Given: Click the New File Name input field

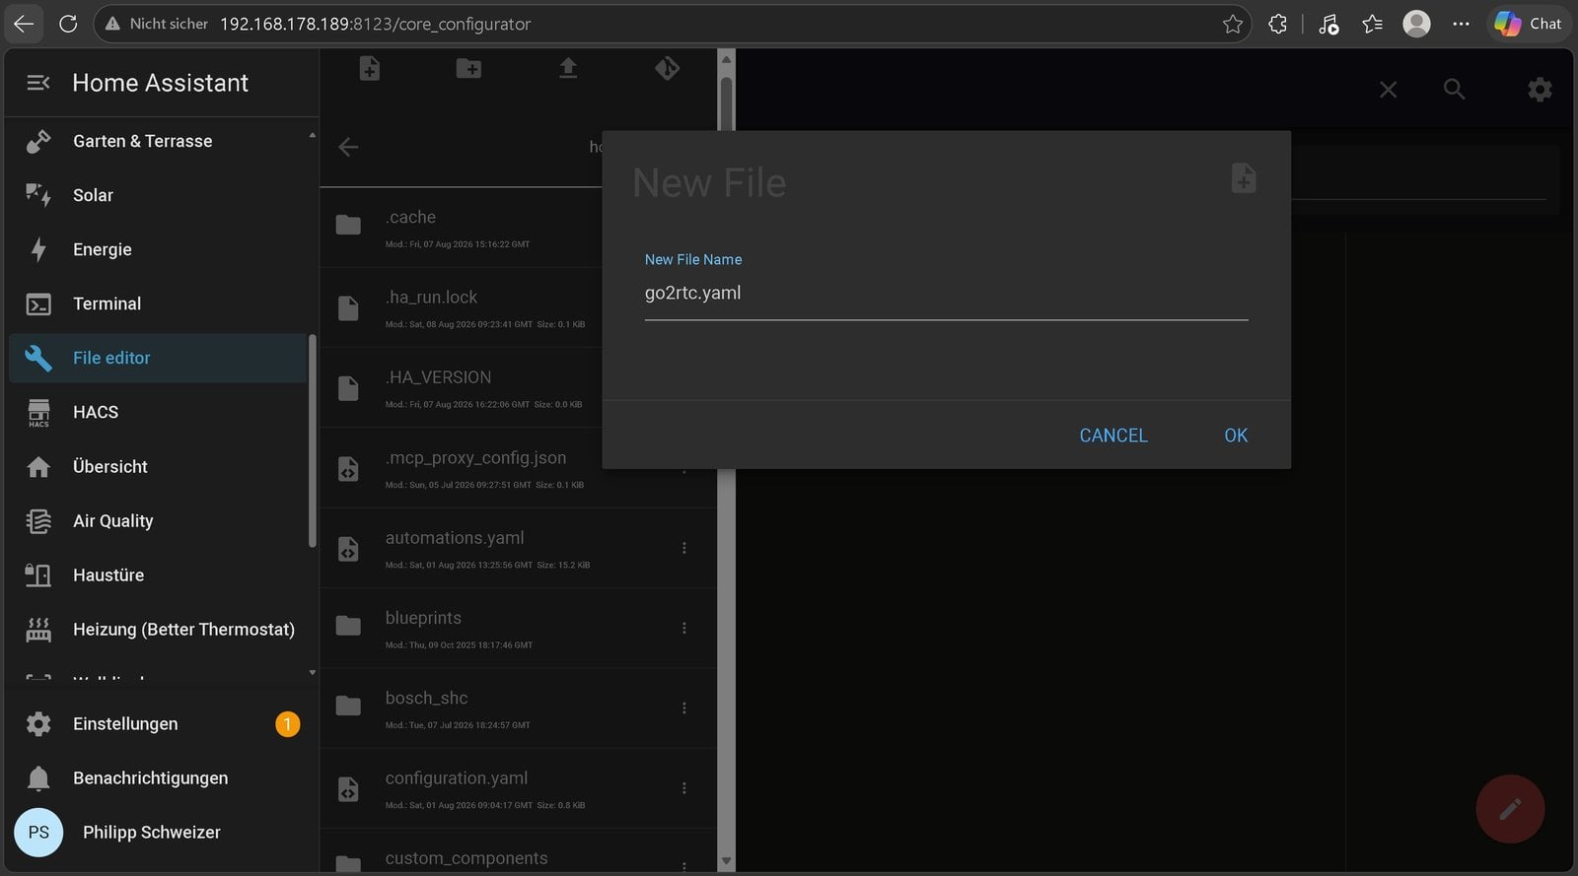Looking at the screenshot, I should pyautogui.click(x=946, y=293).
